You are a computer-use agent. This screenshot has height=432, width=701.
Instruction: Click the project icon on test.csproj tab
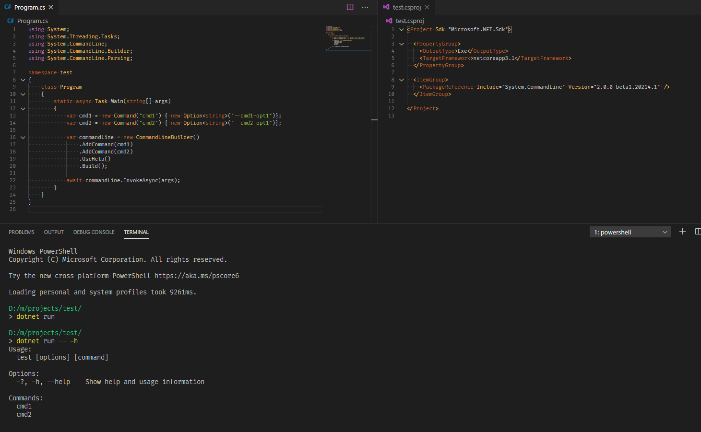(x=387, y=7)
